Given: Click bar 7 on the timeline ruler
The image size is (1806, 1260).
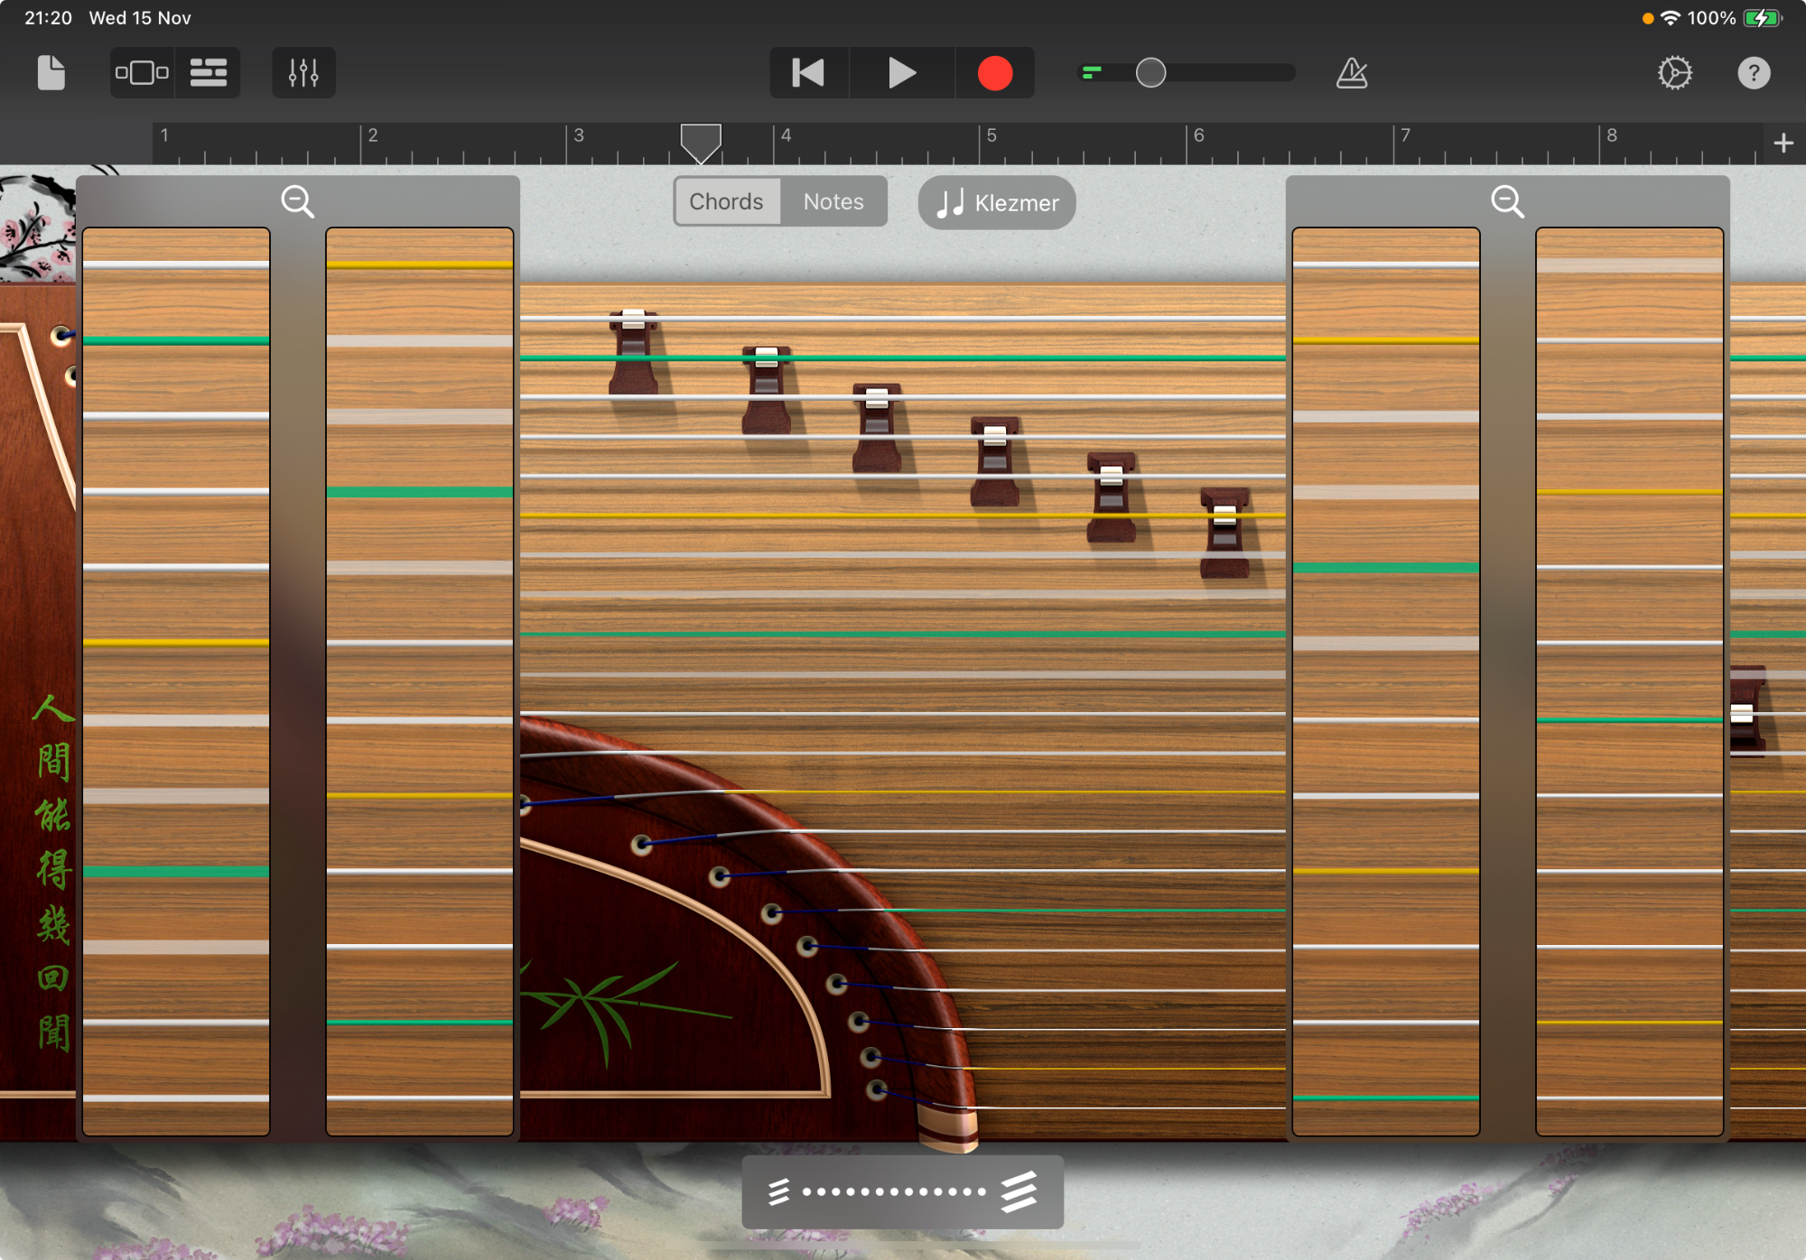Looking at the screenshot, I should [1405, 135].
